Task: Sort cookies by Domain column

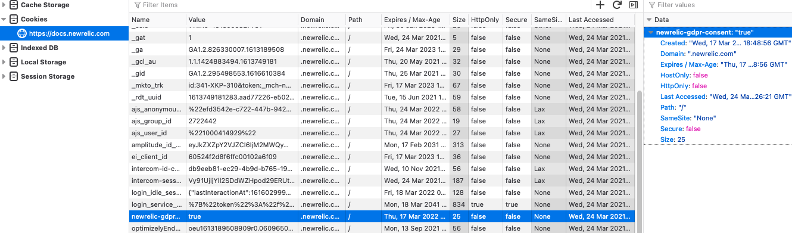Action: point(322,20)
